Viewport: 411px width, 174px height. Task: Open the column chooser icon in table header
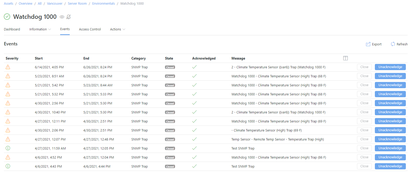coord(345,58)
